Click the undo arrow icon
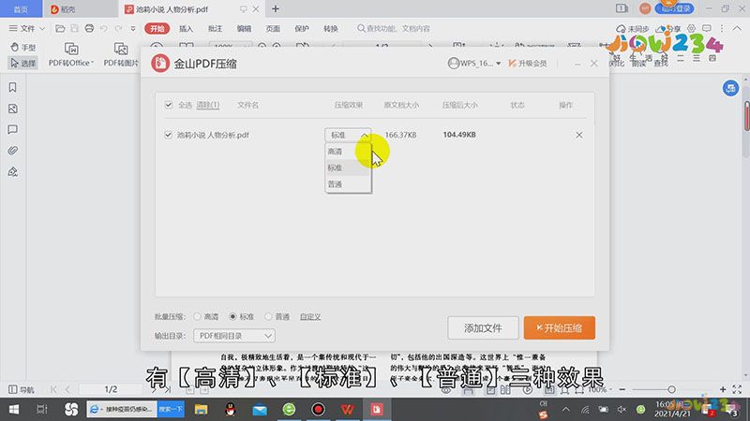 [x=104, y=29]
